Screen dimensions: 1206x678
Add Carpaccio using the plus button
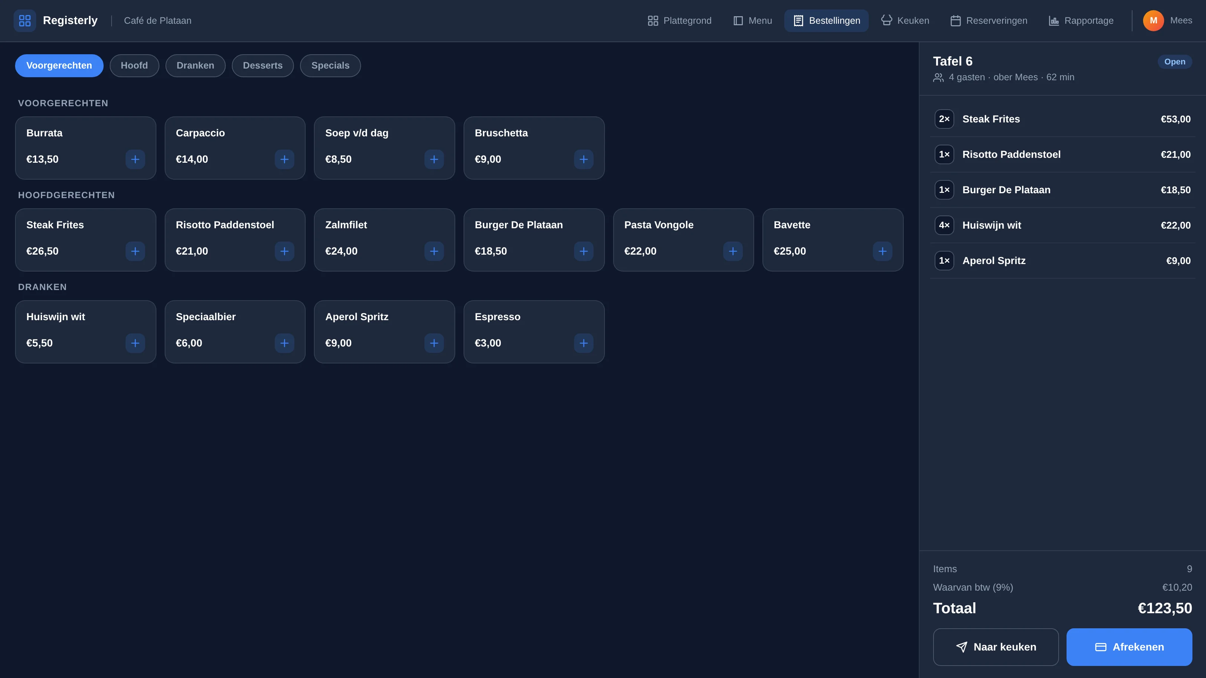coord(284,159)
